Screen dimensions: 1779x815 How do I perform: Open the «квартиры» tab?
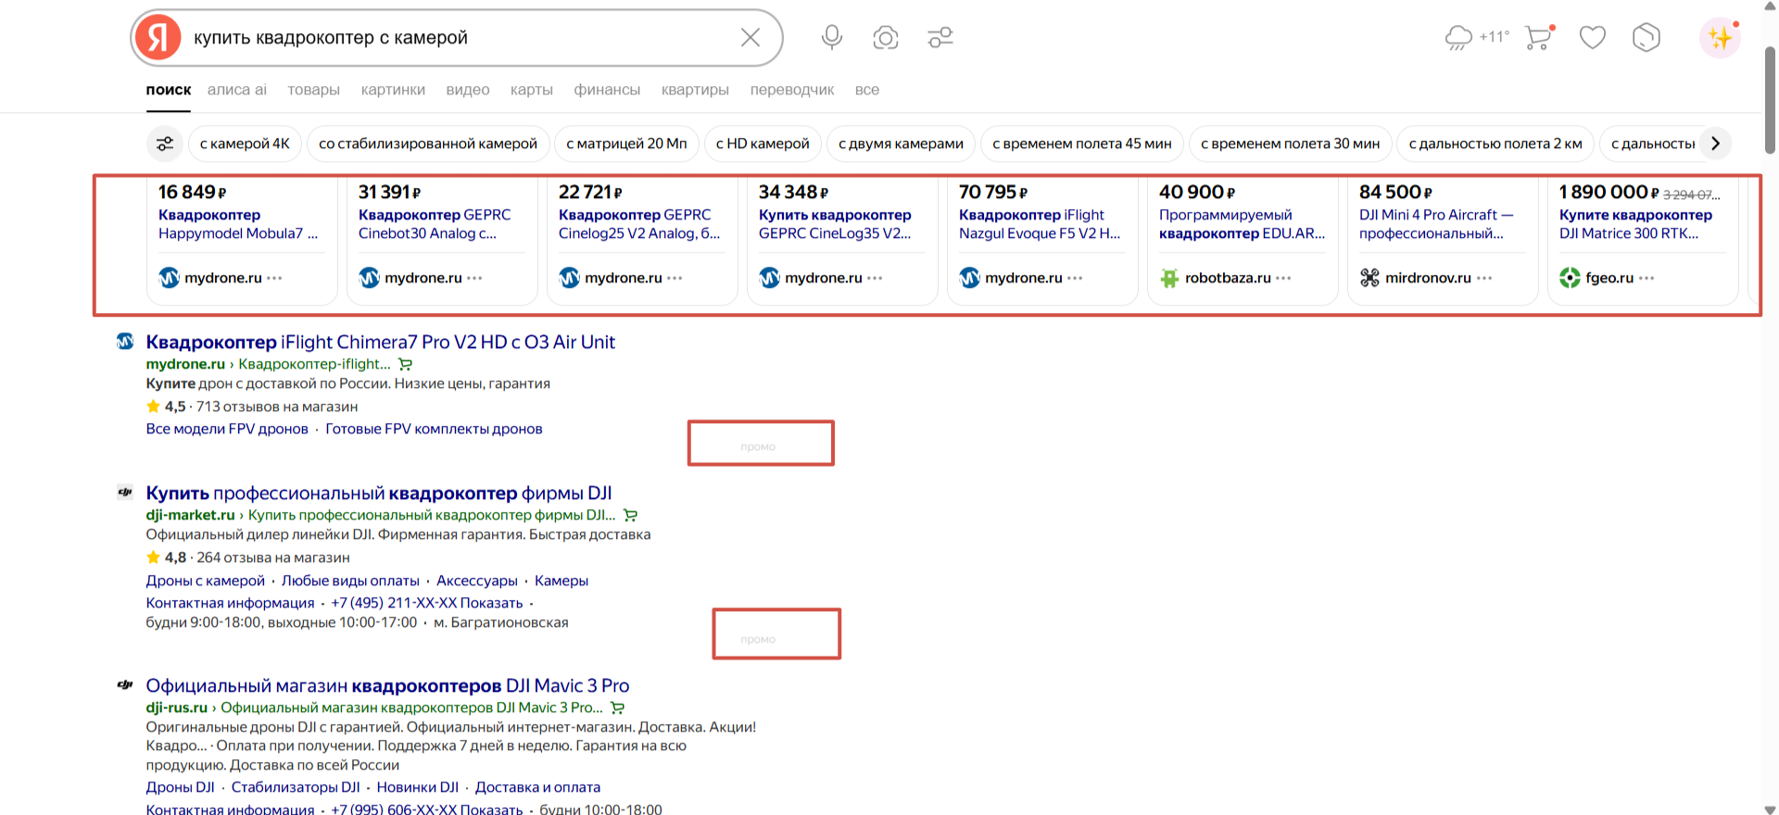tap(695, 90)
